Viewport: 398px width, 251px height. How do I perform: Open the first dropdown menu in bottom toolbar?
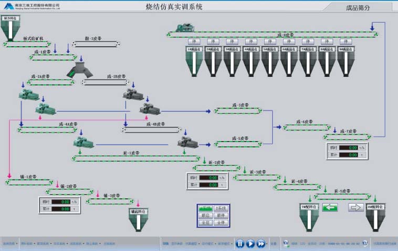click(9, 244)
